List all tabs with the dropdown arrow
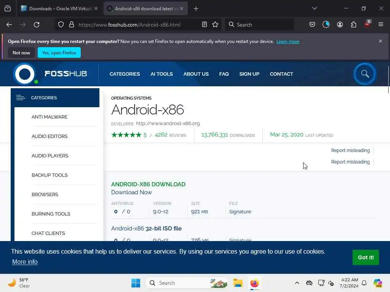This screenshot has height=292, width=390. click(x=314, y=8)
